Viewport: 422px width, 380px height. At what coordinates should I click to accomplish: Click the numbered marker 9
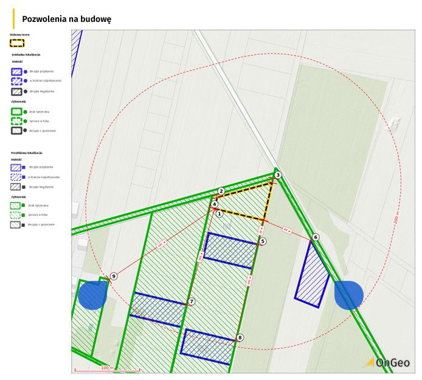tap(114, 276)
